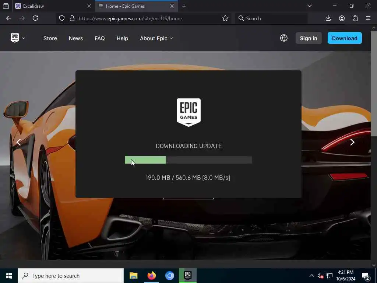The width and height of the screenshot is (377, 283).
Task: Go to previous carousel slide arrow
Action: [x=18, y=142]
